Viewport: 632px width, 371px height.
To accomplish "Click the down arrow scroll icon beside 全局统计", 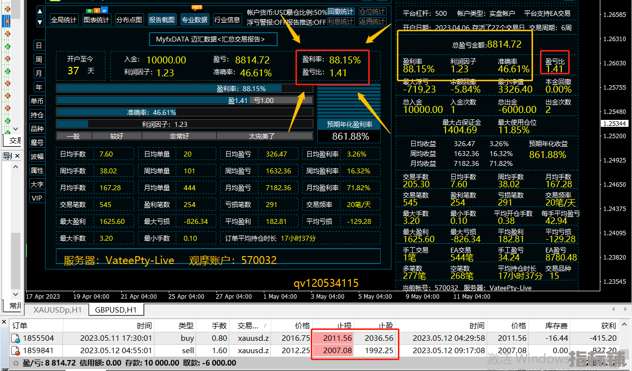I will [x=40, y=22].
